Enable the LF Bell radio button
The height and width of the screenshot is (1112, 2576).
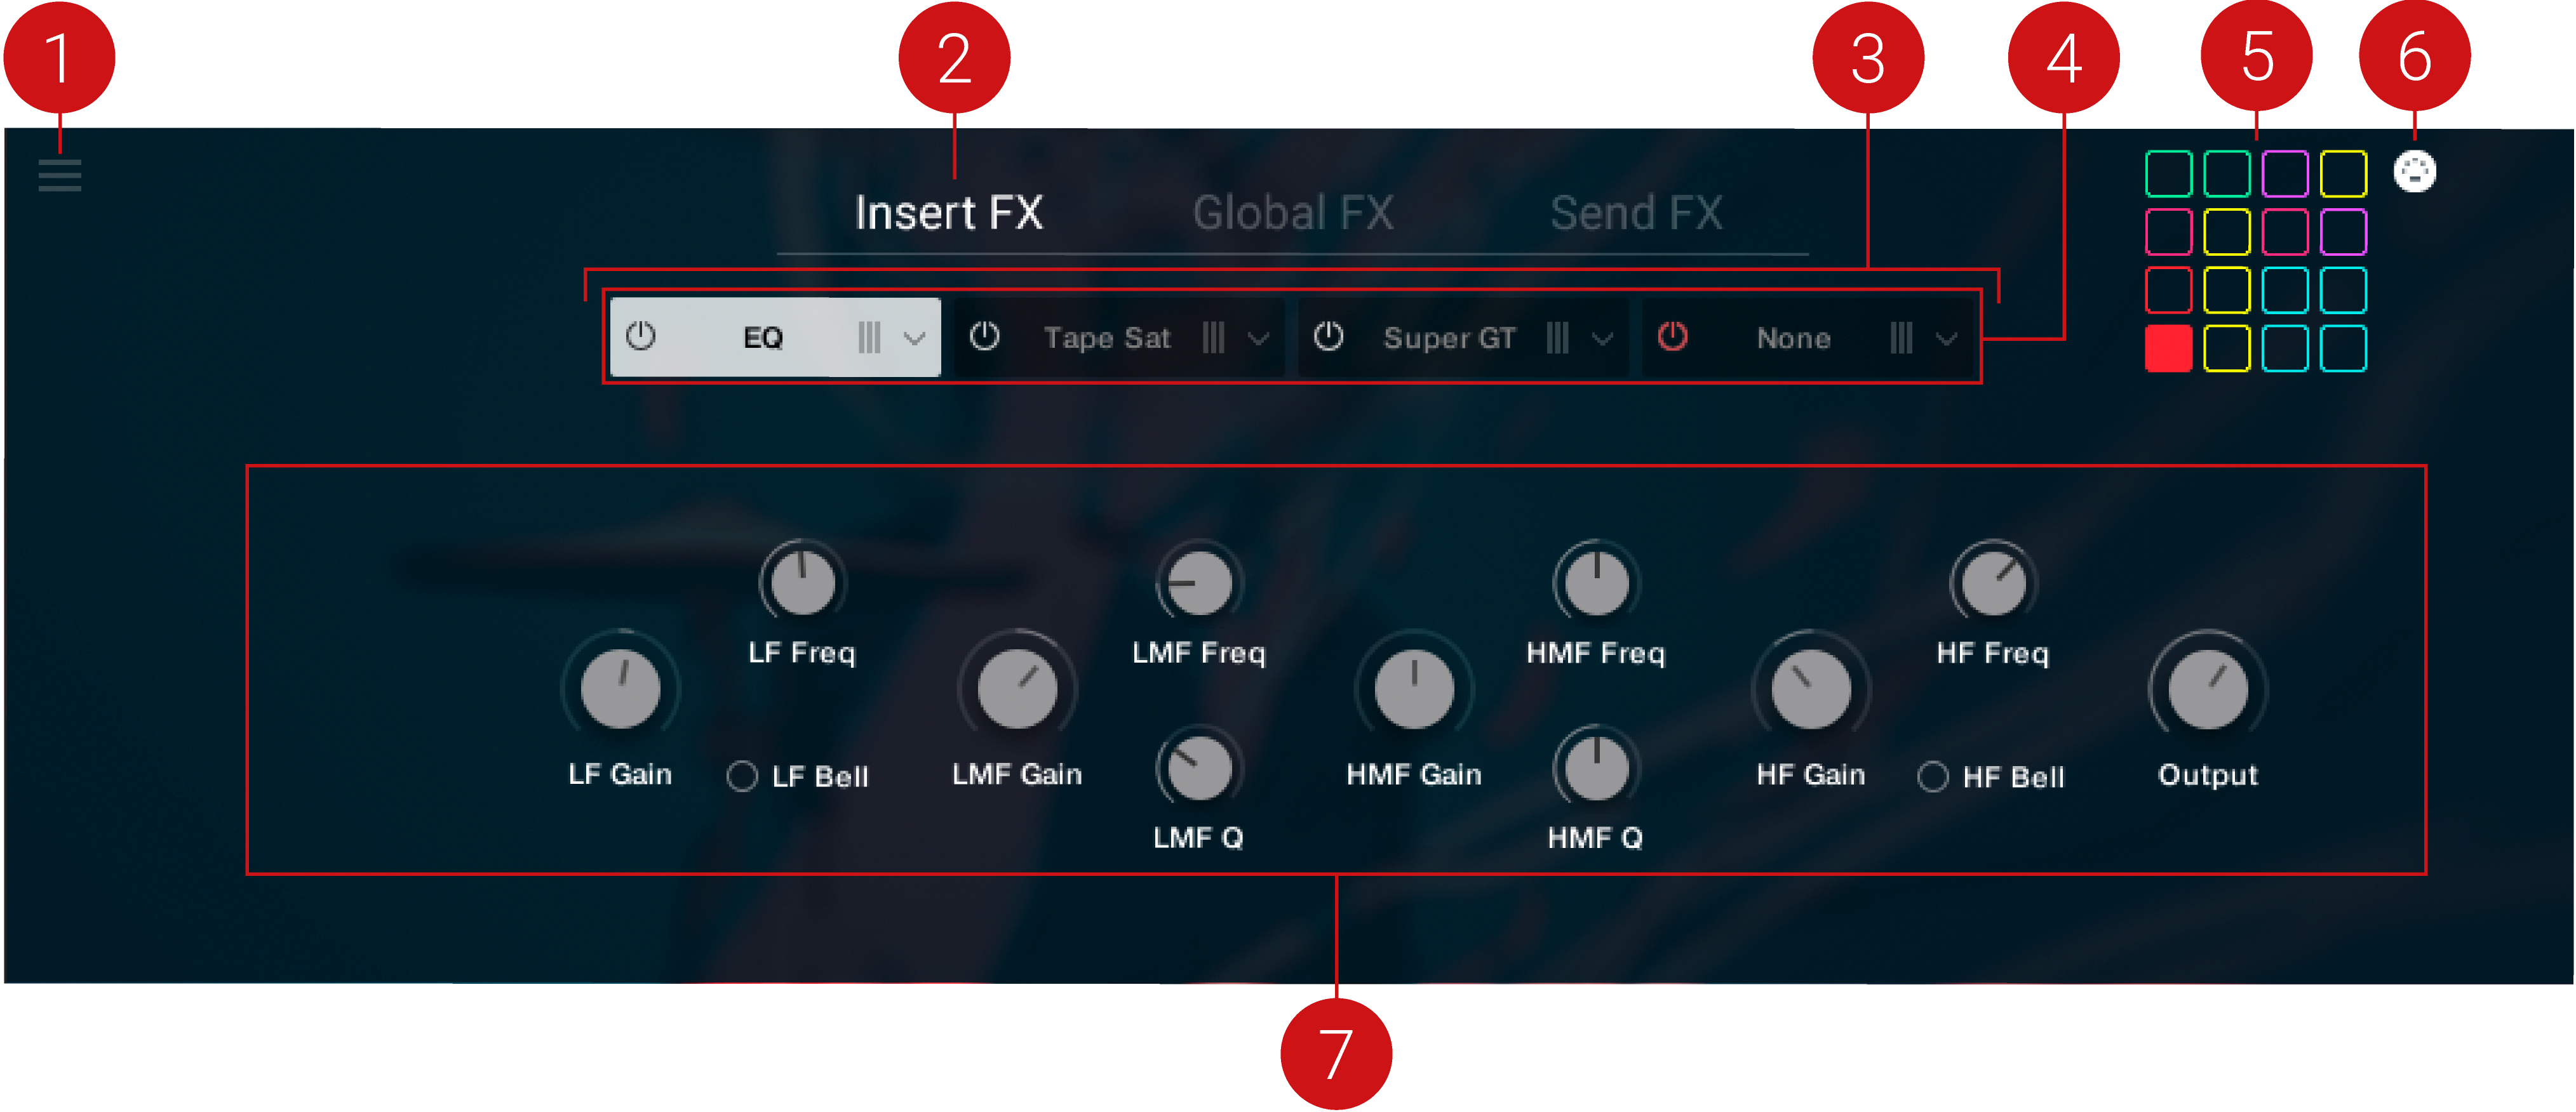tap(742, 776)
